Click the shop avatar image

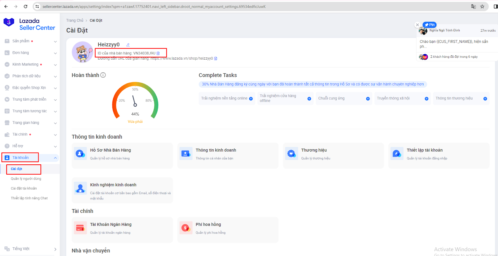pos(82,52)
